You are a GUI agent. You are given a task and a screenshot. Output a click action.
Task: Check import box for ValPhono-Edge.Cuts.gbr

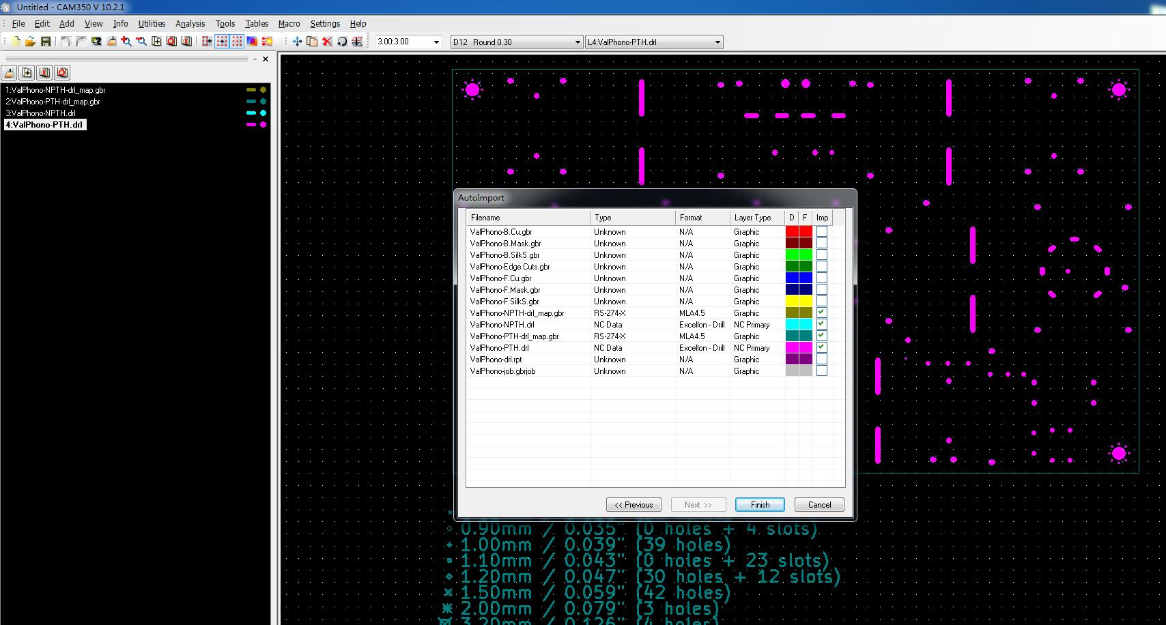click(x=822, y=267)
